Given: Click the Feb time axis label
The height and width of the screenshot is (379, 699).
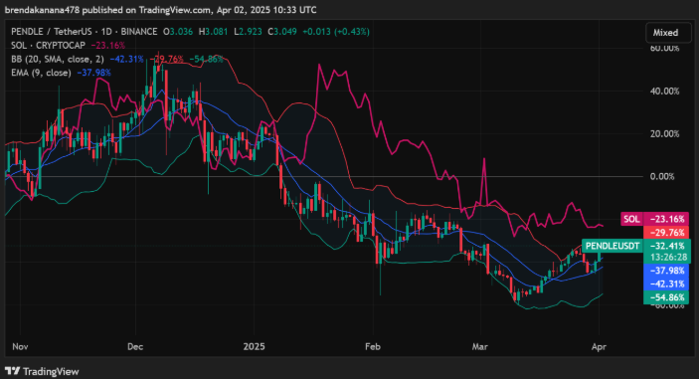Looking at the screenshot, I should (373, 346).
